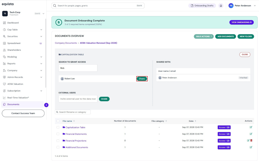Click View Onboarding button
Image resolution: width=259 pixels, height=161 pixels.
point(241,22)
